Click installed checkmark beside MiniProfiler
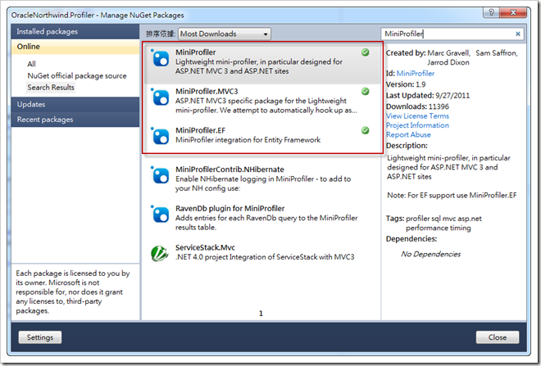 tap(365, 52)
